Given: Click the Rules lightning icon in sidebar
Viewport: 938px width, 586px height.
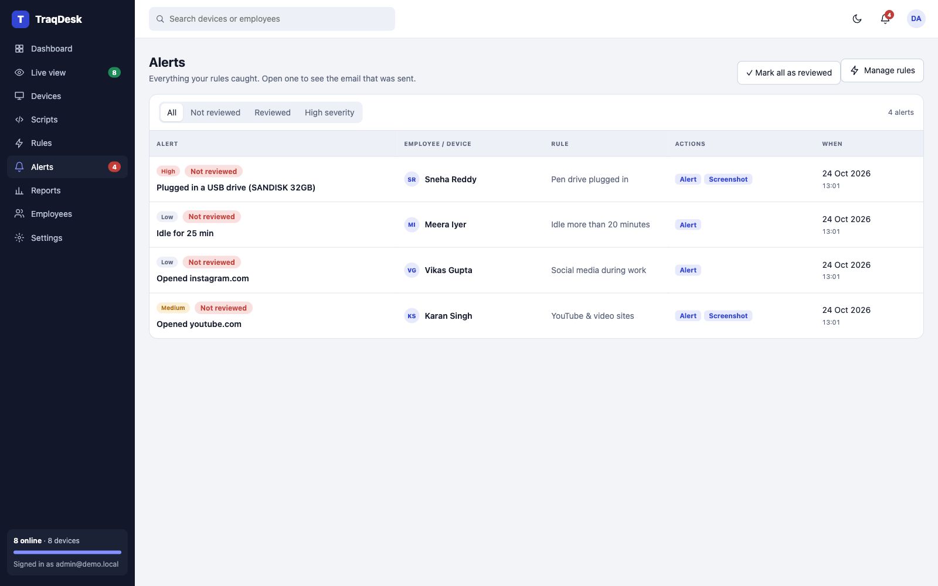Looking at the screenshot, I should coord(19,143).
